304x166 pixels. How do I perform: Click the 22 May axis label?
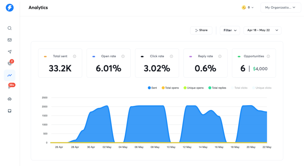pyautogui.click(x=267, y=147)
